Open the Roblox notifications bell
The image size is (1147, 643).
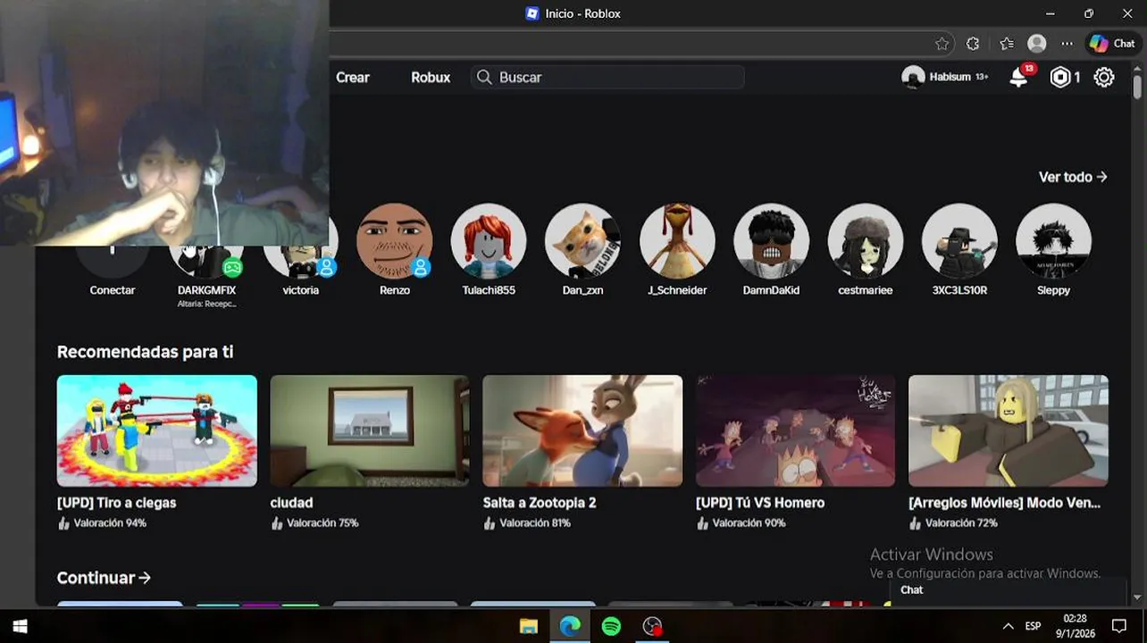tap(1018, 78)
